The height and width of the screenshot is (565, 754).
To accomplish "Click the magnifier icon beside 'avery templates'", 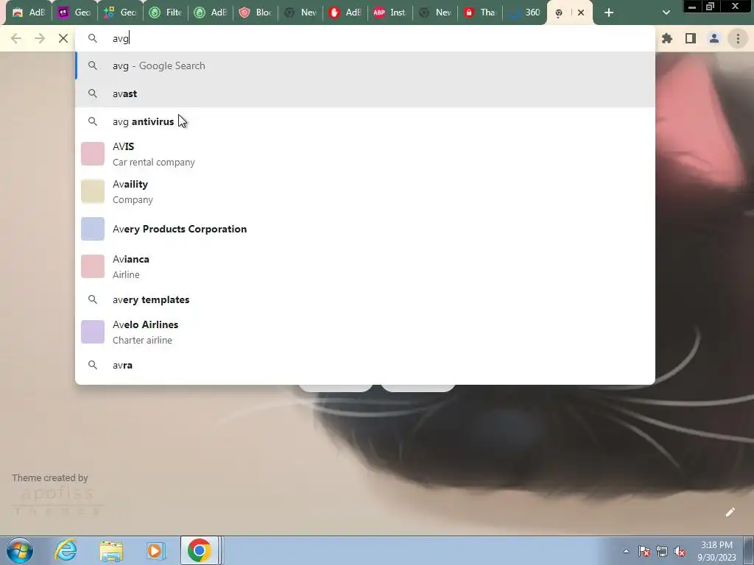I will tap(93, 300).
